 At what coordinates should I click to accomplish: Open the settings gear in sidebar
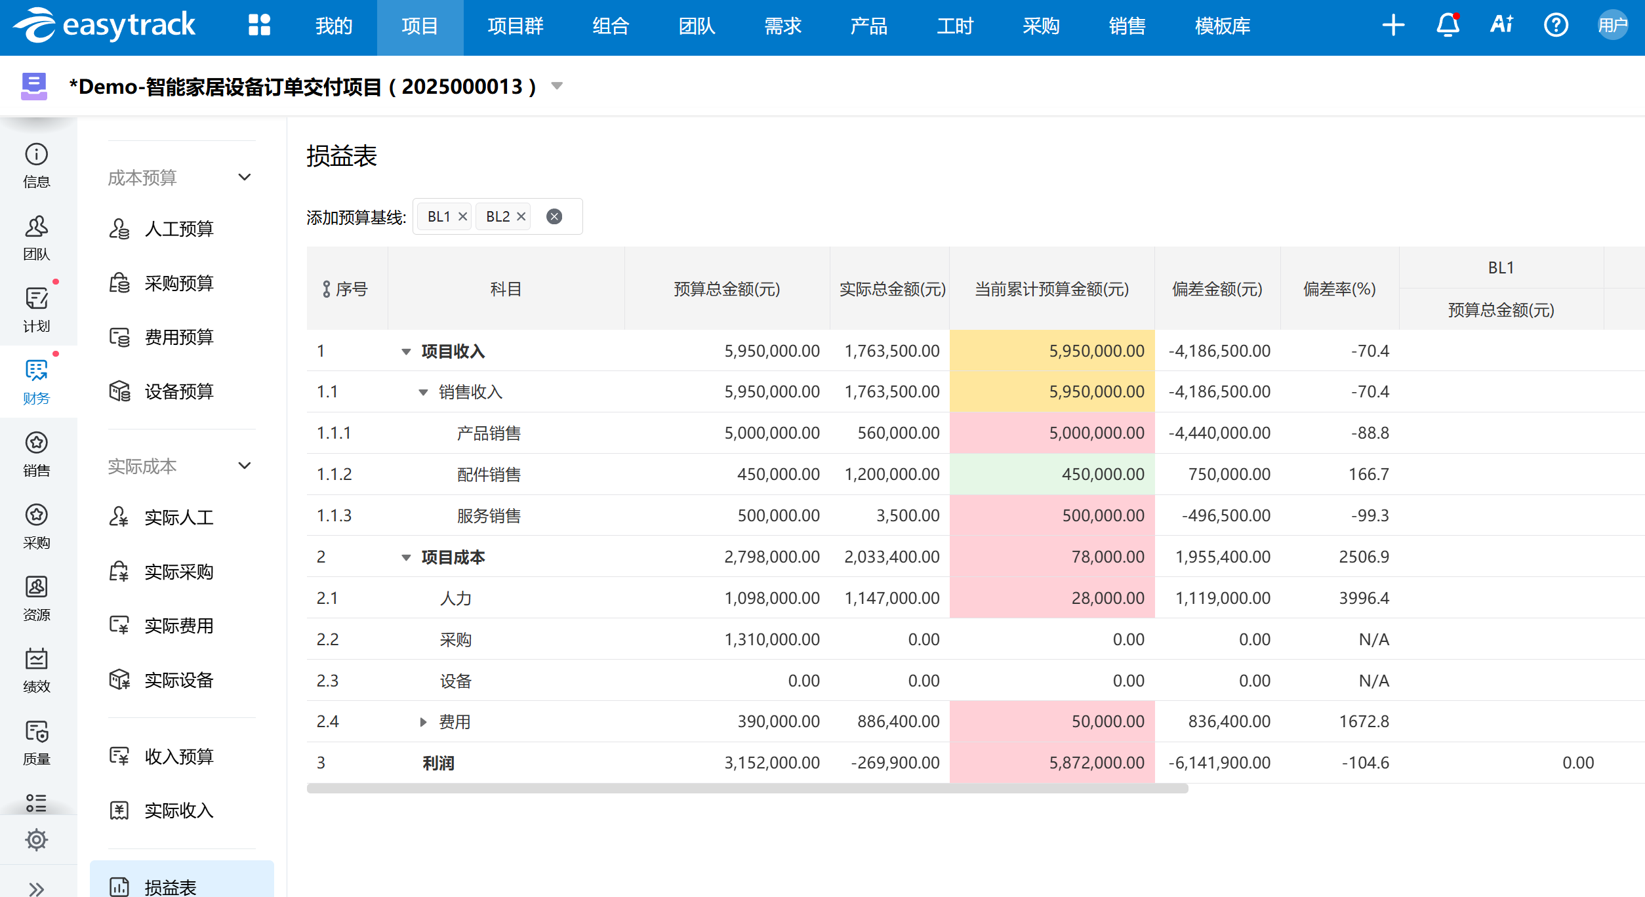click(37, 839)
